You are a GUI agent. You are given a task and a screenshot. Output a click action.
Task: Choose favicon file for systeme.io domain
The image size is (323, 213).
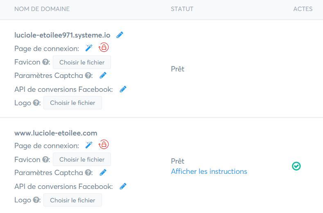(82, 62)
